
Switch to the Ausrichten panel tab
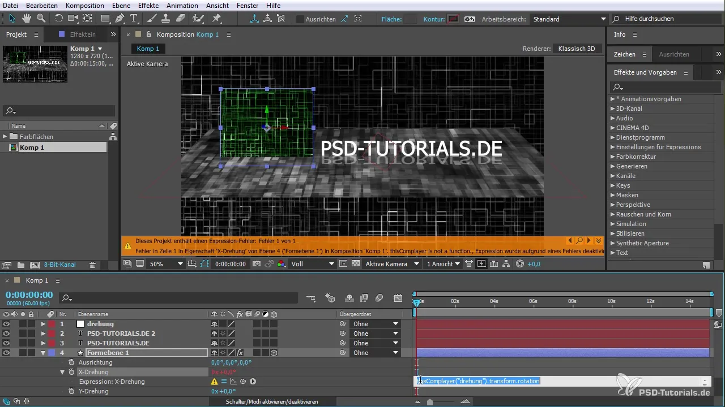tap(674, 54)
